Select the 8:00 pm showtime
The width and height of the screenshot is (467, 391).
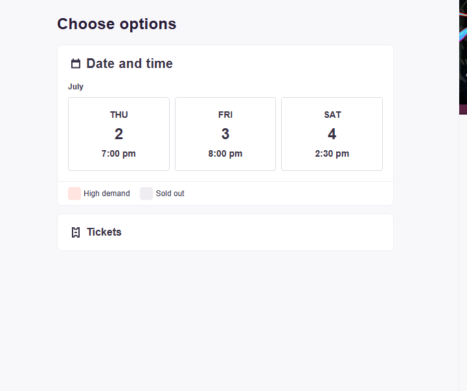(225, 154)
